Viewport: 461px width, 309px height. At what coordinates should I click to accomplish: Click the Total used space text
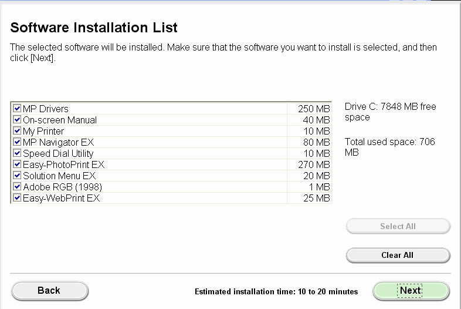click(389, 147)
